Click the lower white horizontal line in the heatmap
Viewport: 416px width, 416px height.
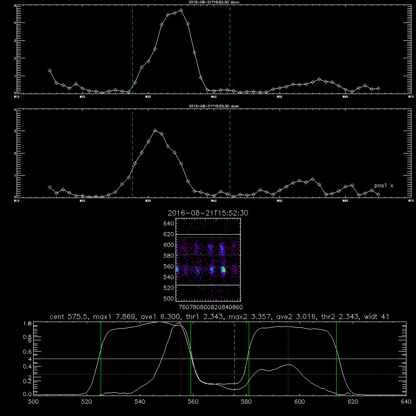click(208, 285)
